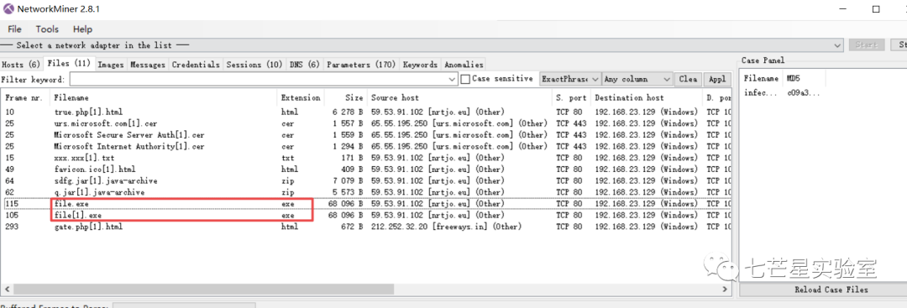Open the ExactPhrase match mode dropdown
Screen dimensions: 907x308
click(x=569, y=79)
